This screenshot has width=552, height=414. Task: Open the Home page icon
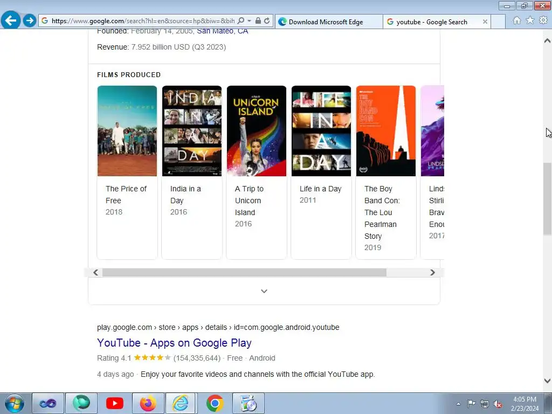click(x=517, y=20)
